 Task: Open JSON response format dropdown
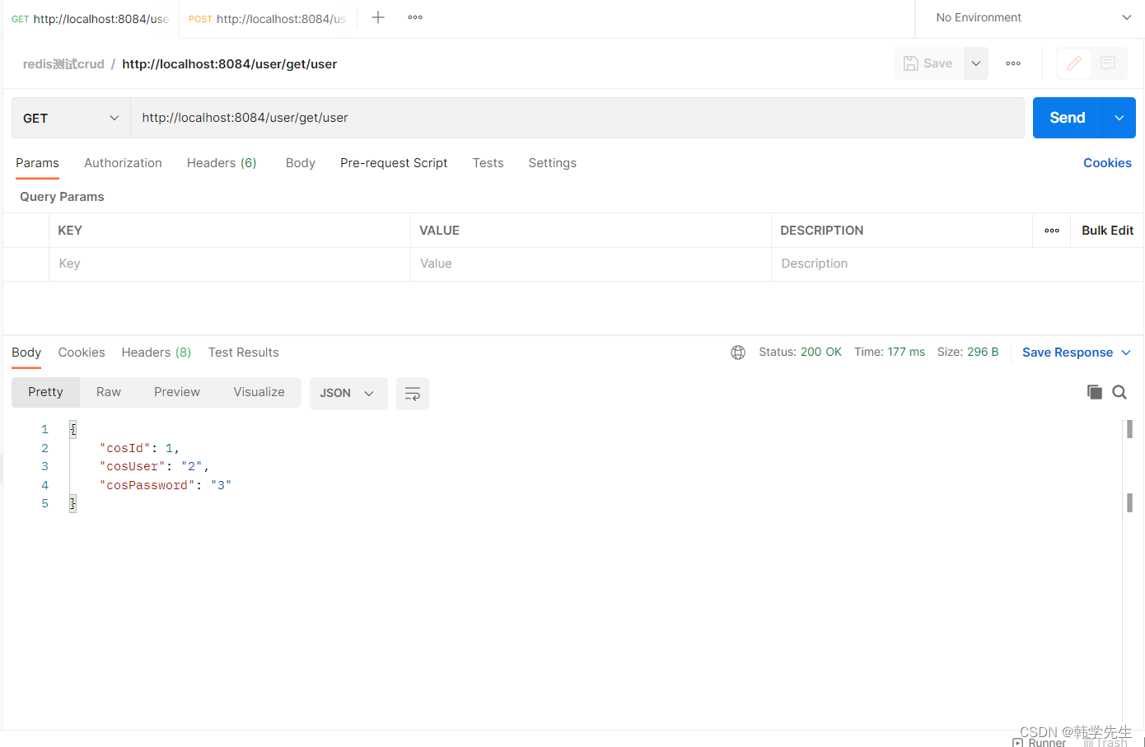(348, 394)
